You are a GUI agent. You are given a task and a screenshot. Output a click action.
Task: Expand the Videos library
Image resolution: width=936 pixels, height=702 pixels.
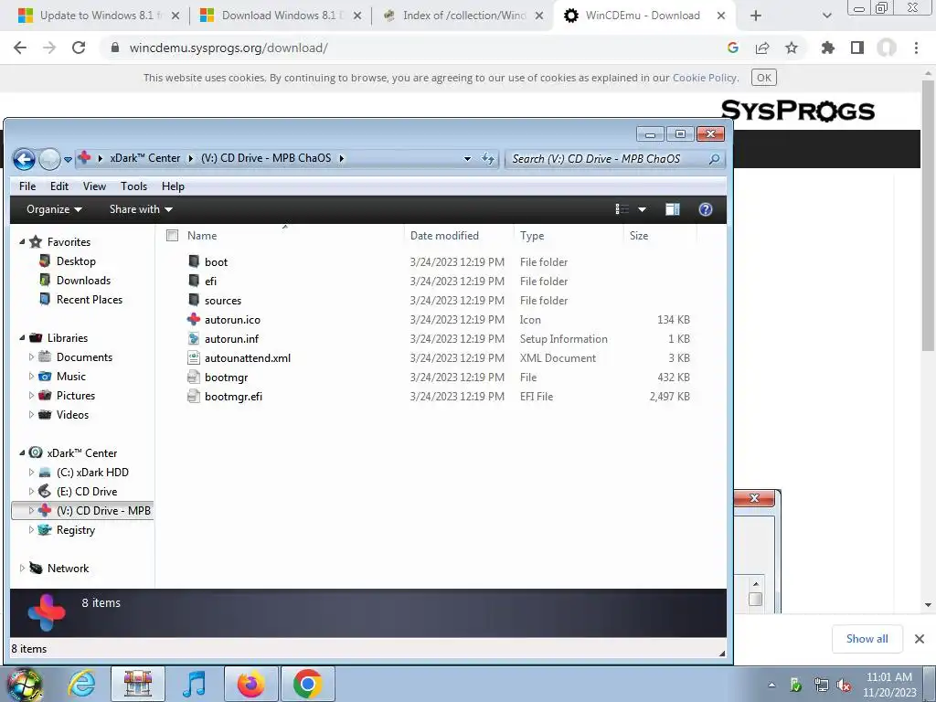pyautogui.click(x=31, y=414)
